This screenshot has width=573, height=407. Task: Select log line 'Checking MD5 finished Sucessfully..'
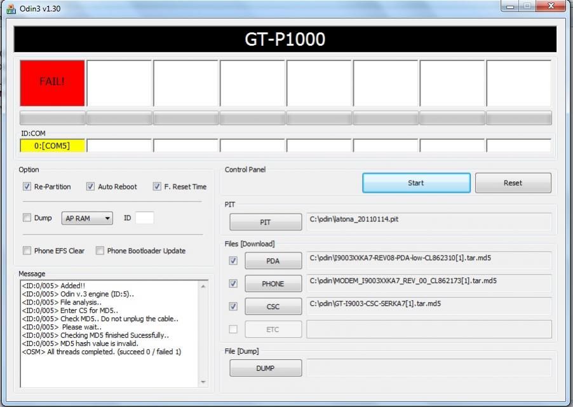click(x=95, y=335)
